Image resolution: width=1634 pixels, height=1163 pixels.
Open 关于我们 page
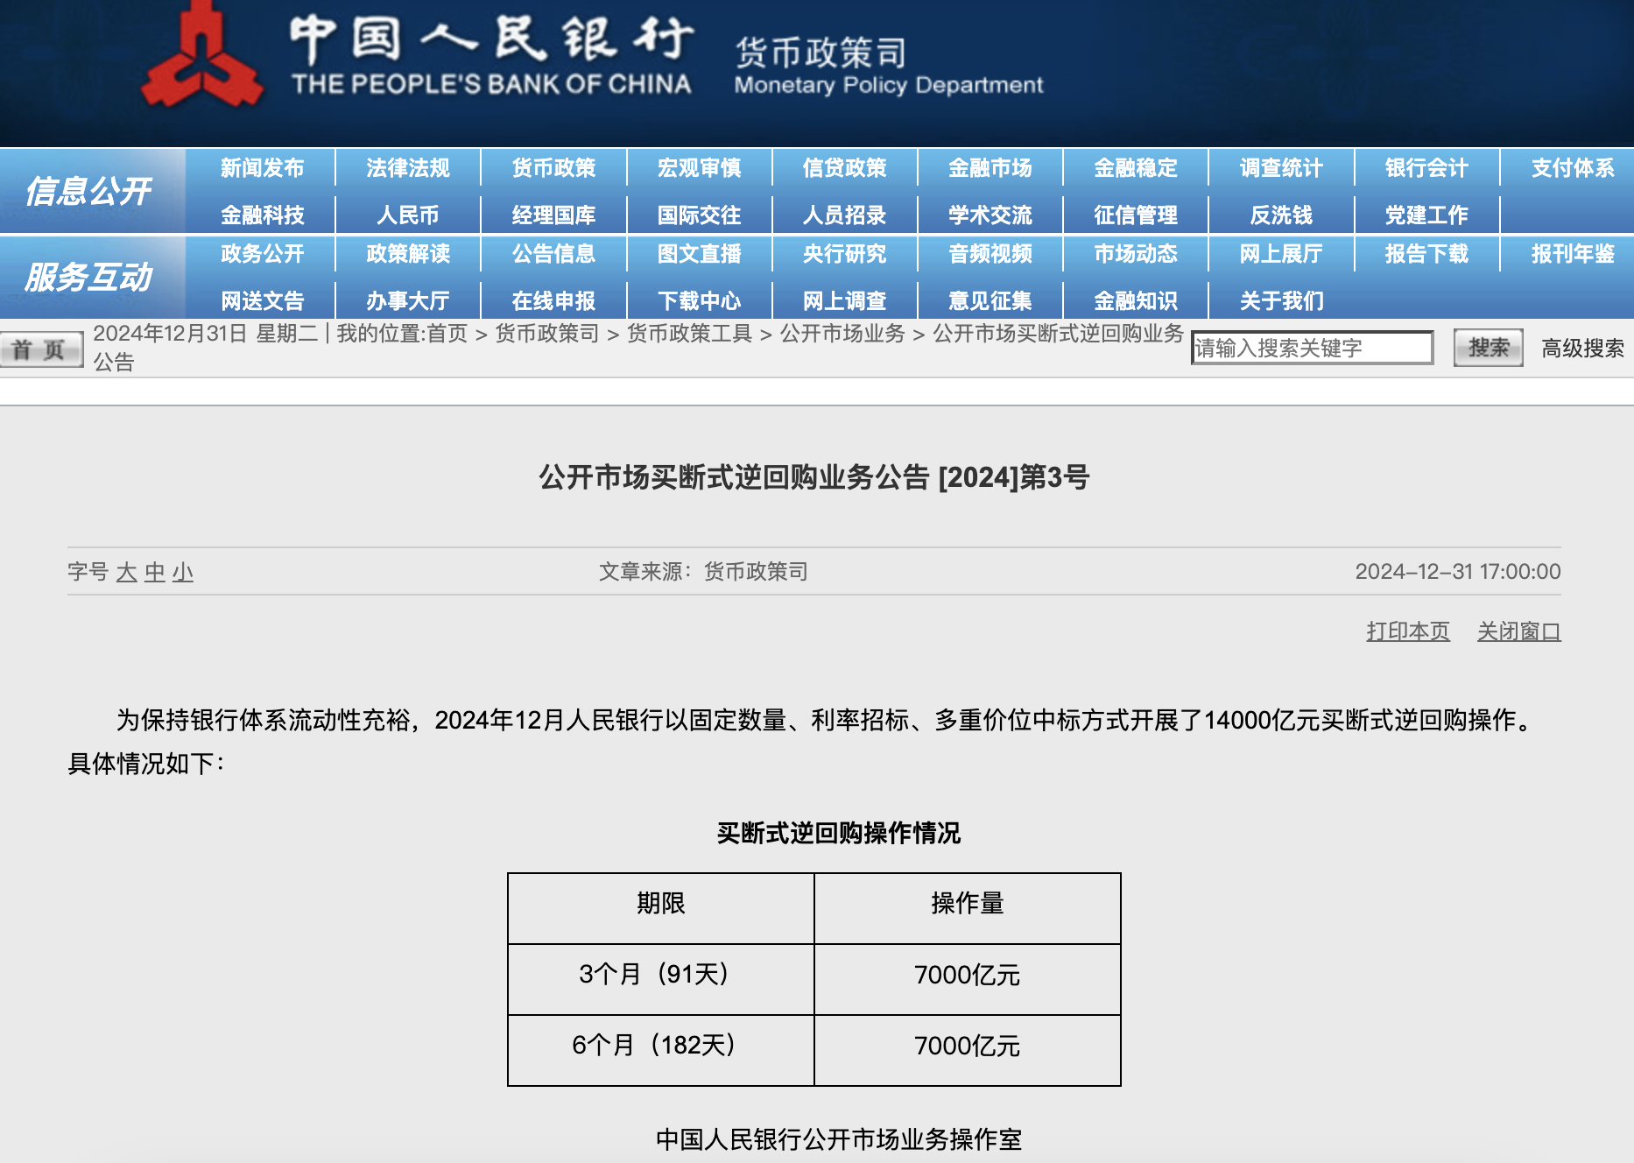point(1280,301)
